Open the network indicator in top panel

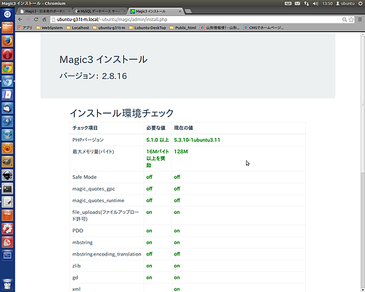(x=307, y=4)
